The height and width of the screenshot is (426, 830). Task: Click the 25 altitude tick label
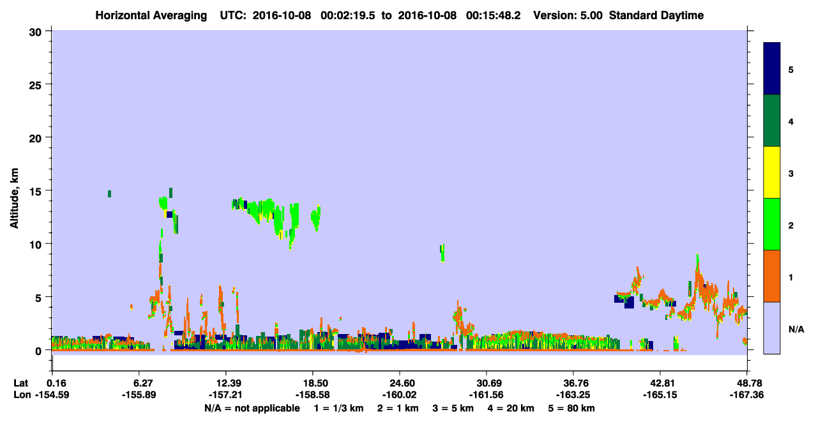click(37, 84)
